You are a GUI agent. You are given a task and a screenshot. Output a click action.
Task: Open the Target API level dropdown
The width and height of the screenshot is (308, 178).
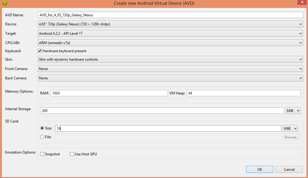pyautogui.click(x=170, y=33)
